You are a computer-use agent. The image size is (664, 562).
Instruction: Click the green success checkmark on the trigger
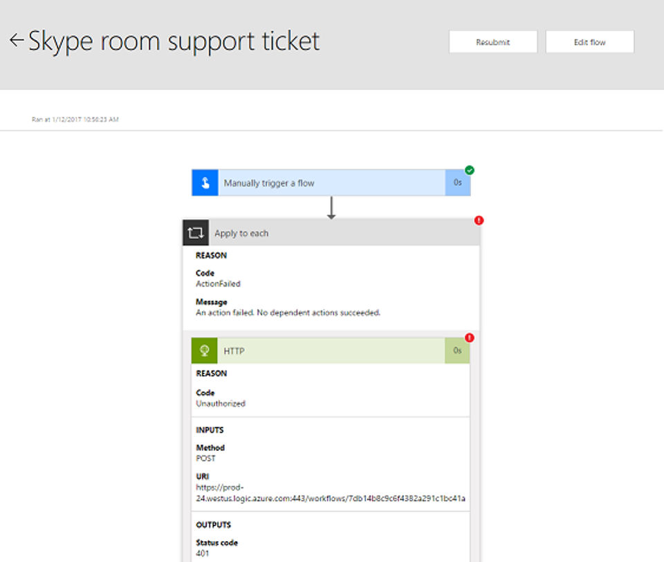tap(470, 170)
